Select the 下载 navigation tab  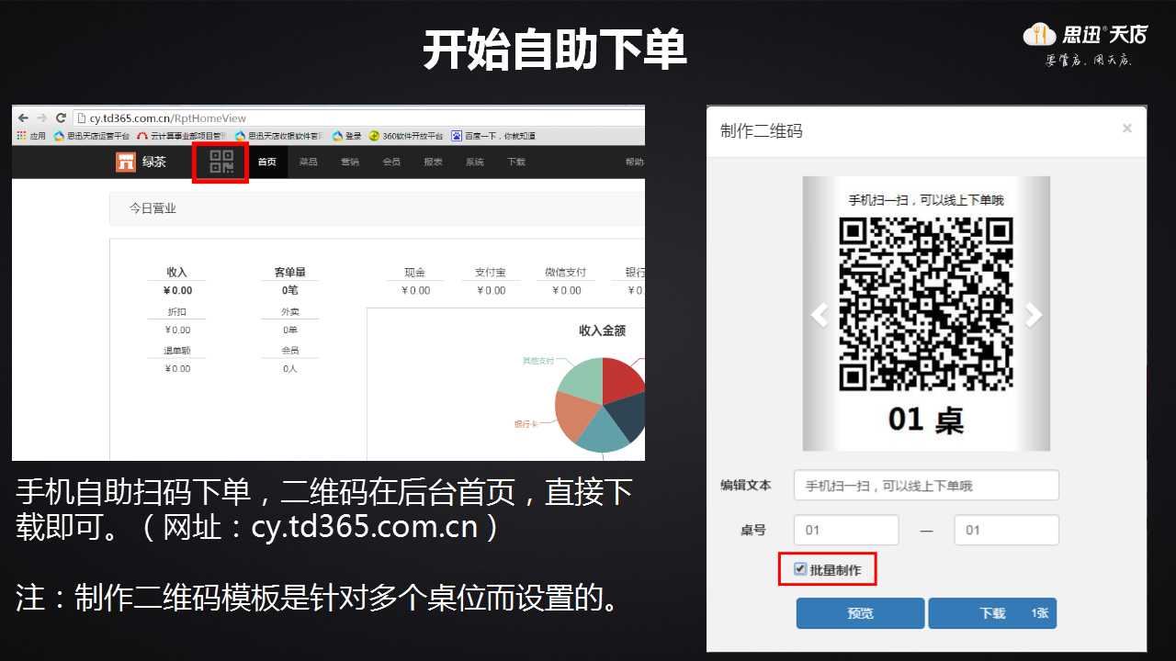(x=516, y=162)
